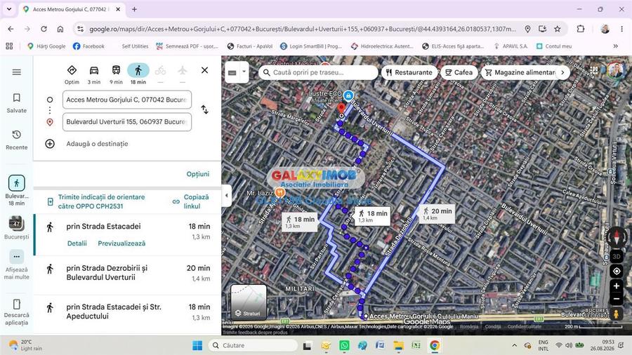Filter by Magazine alimentare chip
632x355 pixels.
pyautogui.click(x=520, y=72)
